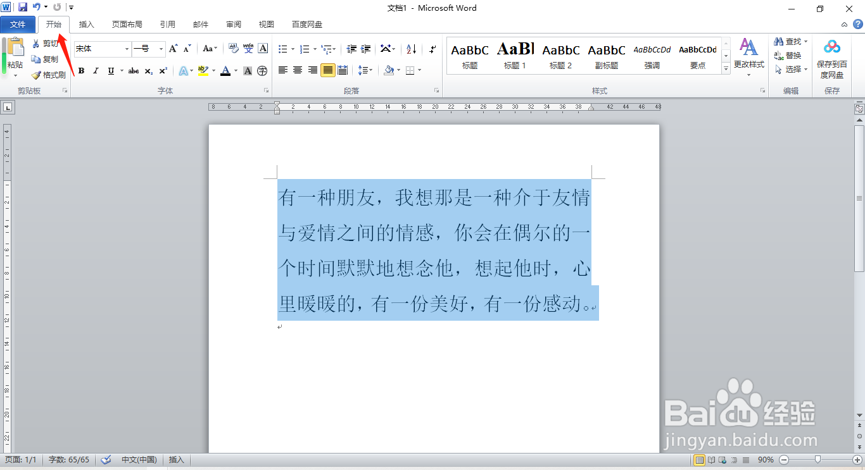Click the word count (字数: 65/65)
The height and width of the screenshot is (470, 865).
pyautogui.click(x=69, y=460)
